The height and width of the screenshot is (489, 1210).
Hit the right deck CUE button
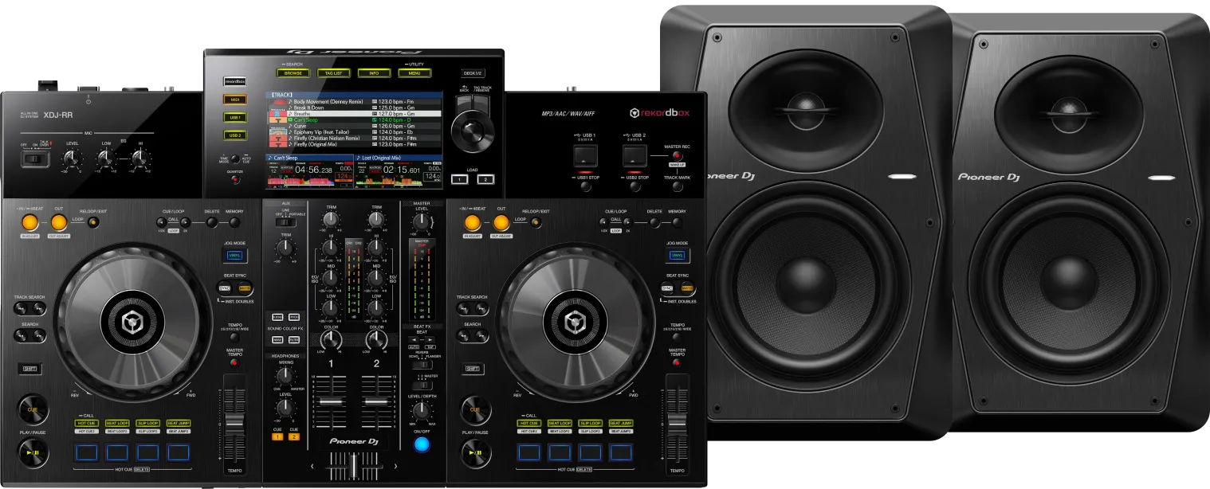[x=475, y=409]
